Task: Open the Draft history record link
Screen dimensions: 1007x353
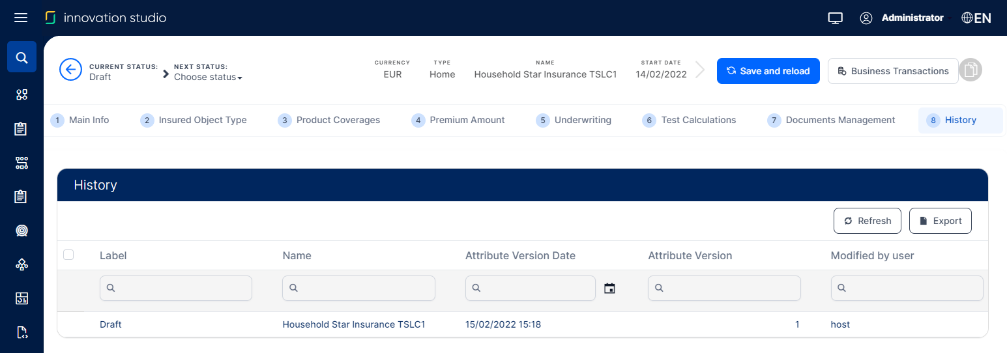Action: [111, 324]
